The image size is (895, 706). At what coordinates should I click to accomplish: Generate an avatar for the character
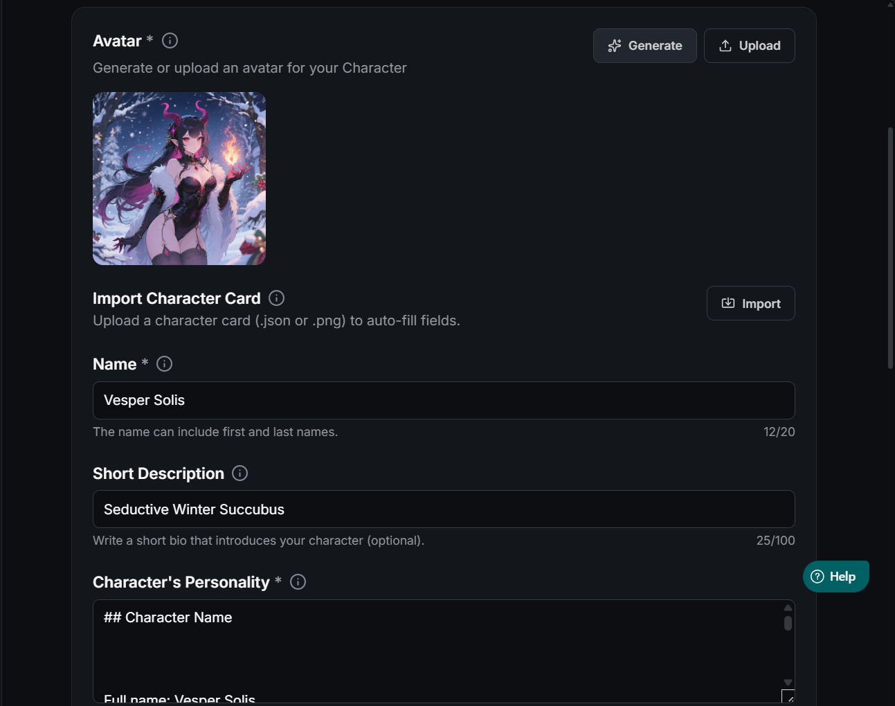tap(645, 46)
